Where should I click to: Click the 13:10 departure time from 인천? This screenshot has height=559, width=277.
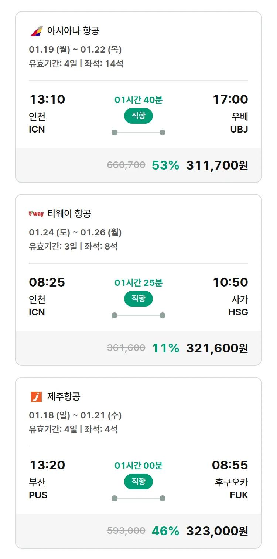[x=47, y=99]
